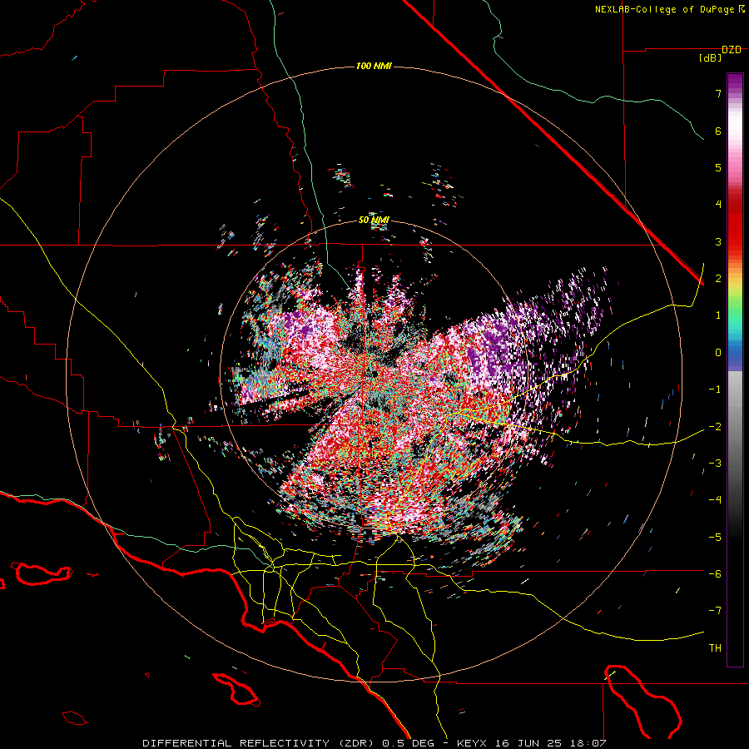This screenshot has width=749, height=749.
Task: Click the 0 dB scale value
Action: click(718, 353)
